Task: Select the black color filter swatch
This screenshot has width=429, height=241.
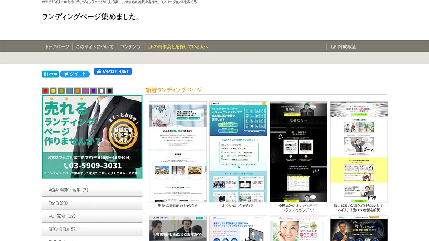Action: [109, 91]
